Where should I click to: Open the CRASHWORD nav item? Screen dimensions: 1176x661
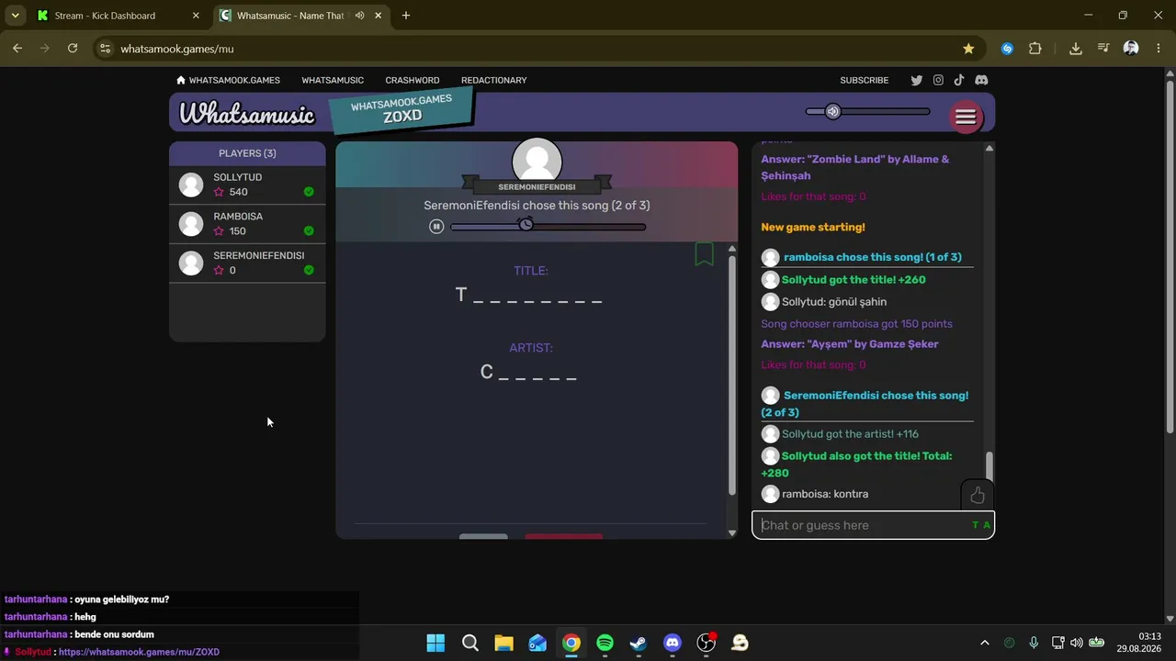pyautogui.click(x=413, y=80)
